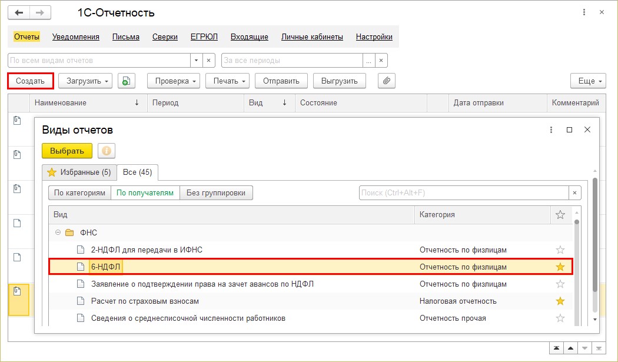Open the three-dot menu of 1С-Отчетность window
This screenshot has width=618, height=362.
pos(584,12)
